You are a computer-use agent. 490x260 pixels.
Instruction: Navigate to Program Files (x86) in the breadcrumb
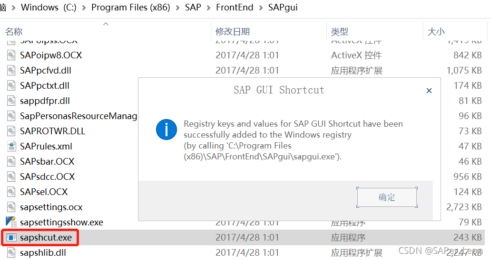(131, 8)
